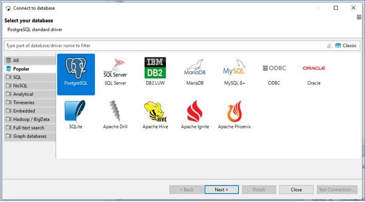Maximize the Connect to database window

point(336,8)
